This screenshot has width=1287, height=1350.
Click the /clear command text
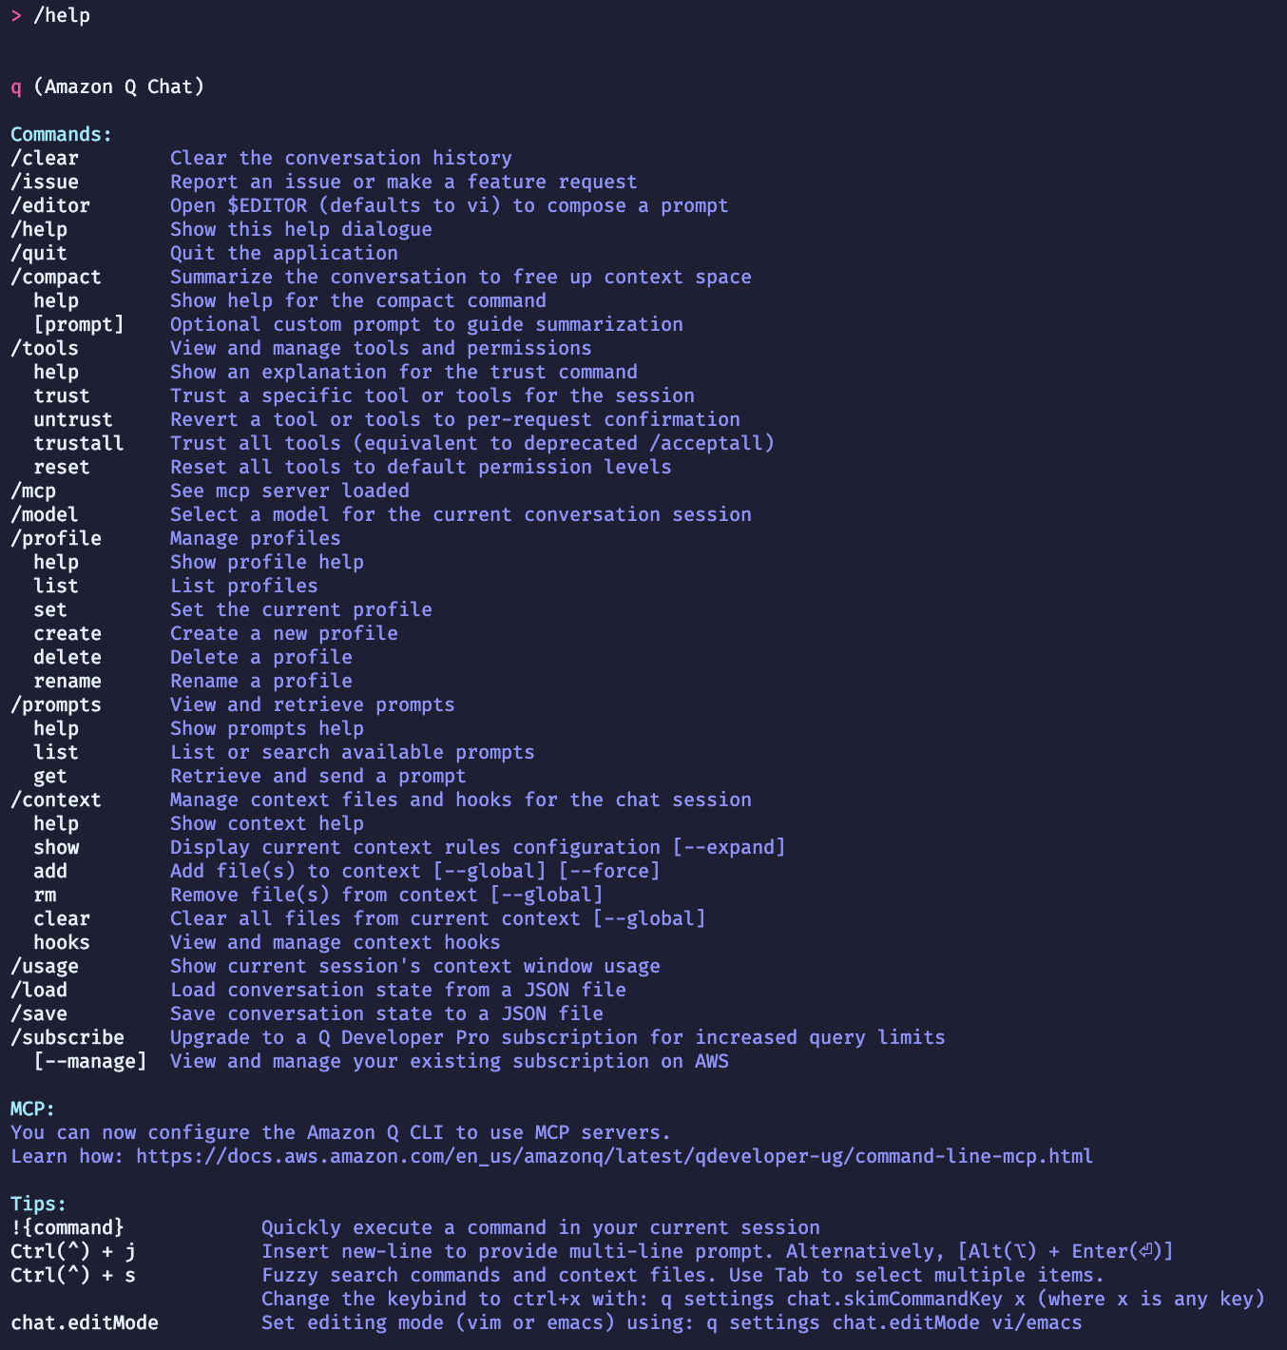tap(45, 158)
